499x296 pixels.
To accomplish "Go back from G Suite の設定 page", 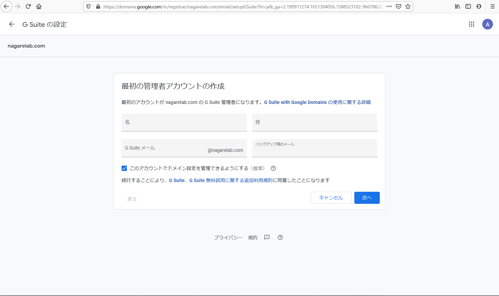I will (x=12, y=24).
